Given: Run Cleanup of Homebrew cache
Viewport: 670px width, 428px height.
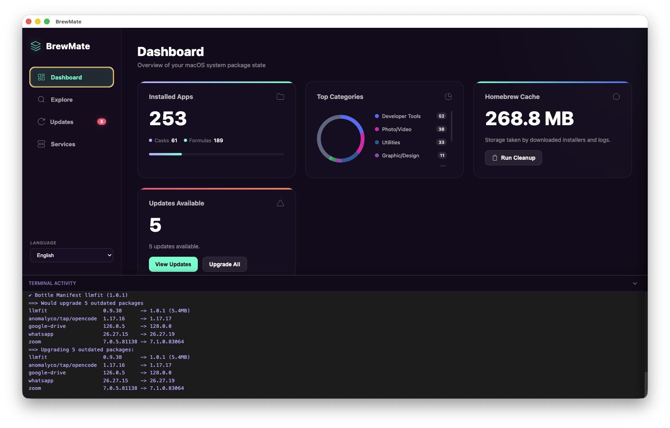Looking at the screenshot, I should pyautogui.click(x=513, y=158).
